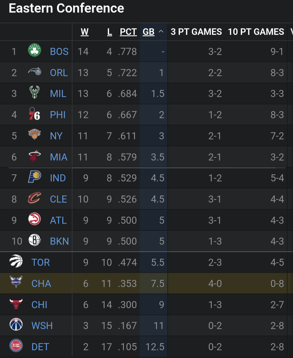Screen dimensions: 293x358
Task: Toggle sort direction arrow beside GB
Action: 161,31
